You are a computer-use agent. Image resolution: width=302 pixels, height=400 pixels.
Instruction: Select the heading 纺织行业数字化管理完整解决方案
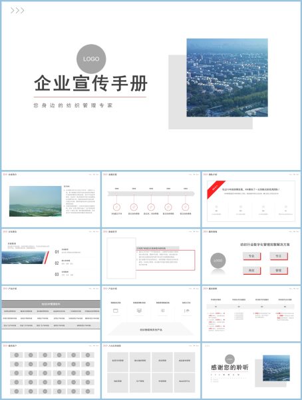pos(265,245)
